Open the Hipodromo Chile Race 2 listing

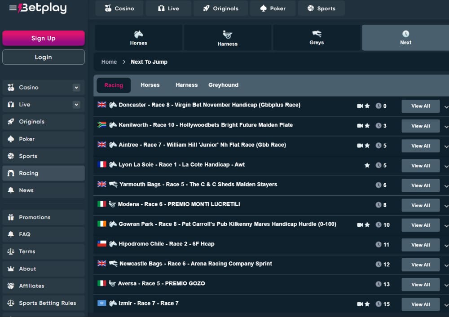[x=166, y=244]
